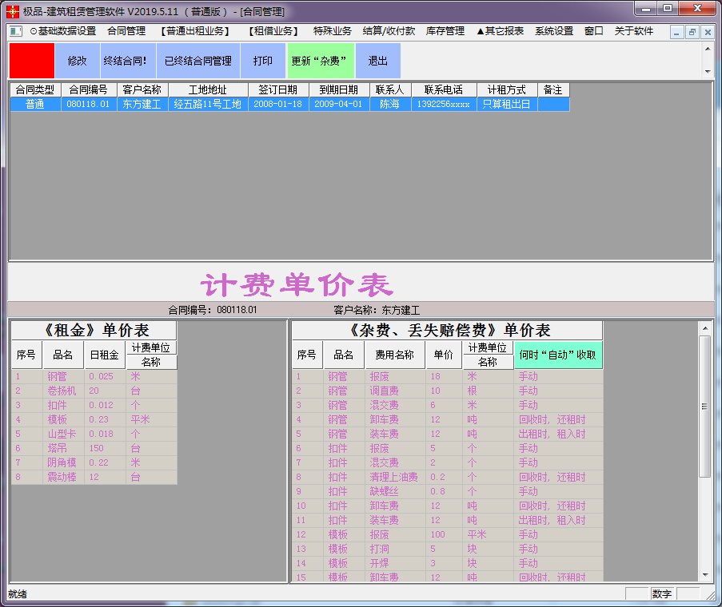
Task: Click the document icon left of menu bar
Action: (x=16, y=31)
